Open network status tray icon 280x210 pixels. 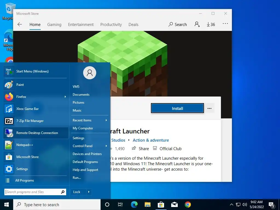coord(238,205)
